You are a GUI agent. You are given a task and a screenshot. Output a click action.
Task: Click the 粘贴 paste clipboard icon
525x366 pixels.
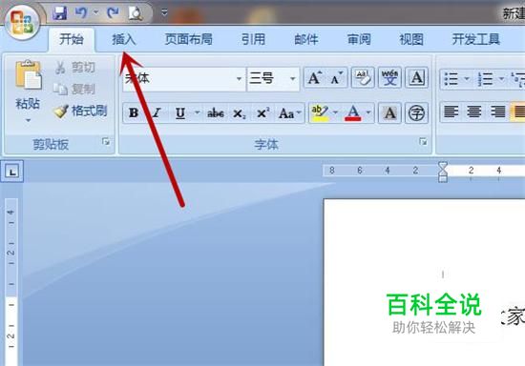click(x=28, y=75)
